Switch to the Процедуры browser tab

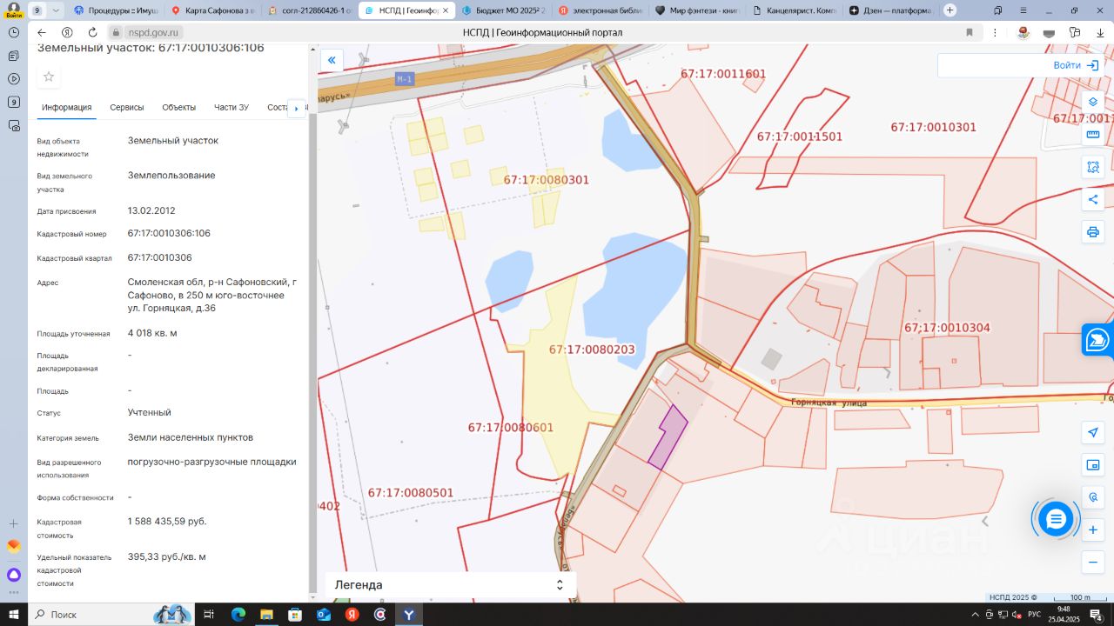(114, 10)
